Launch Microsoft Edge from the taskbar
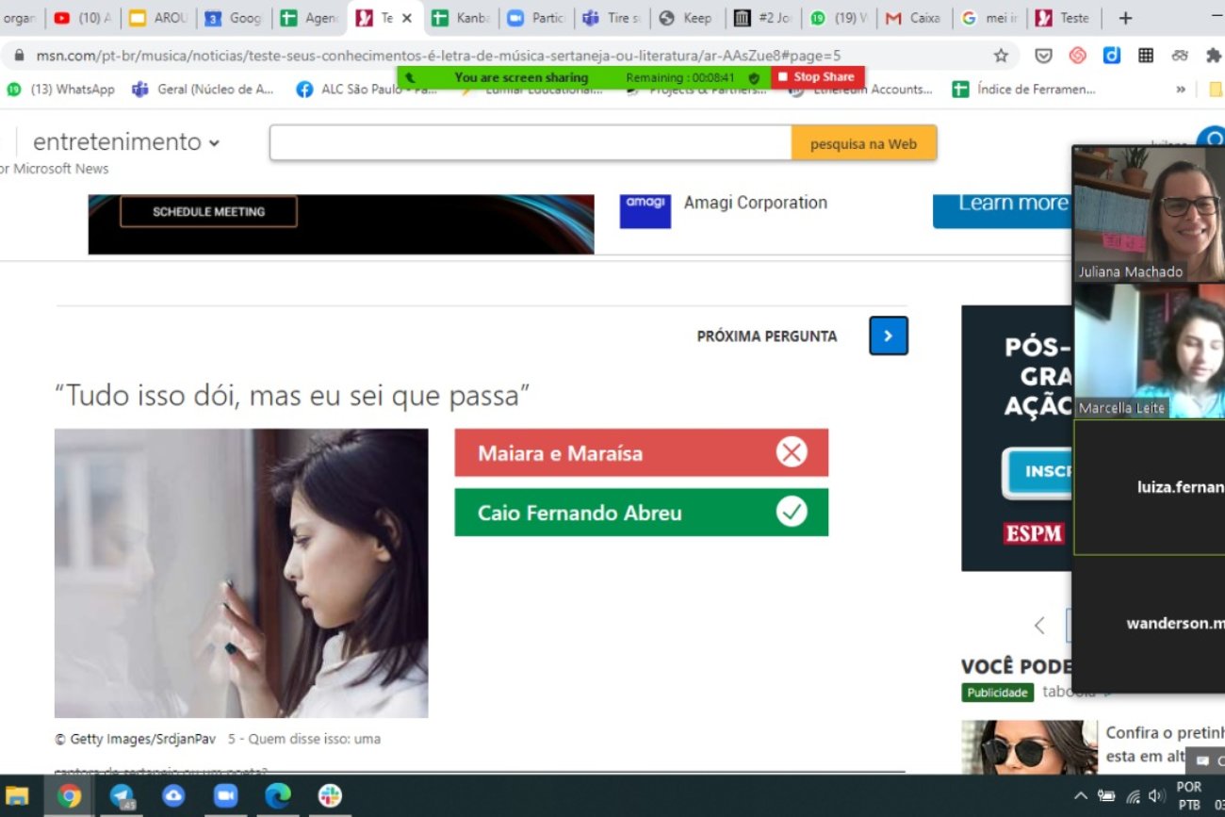This screenshot has height=817, width=1225. [277, 795]
